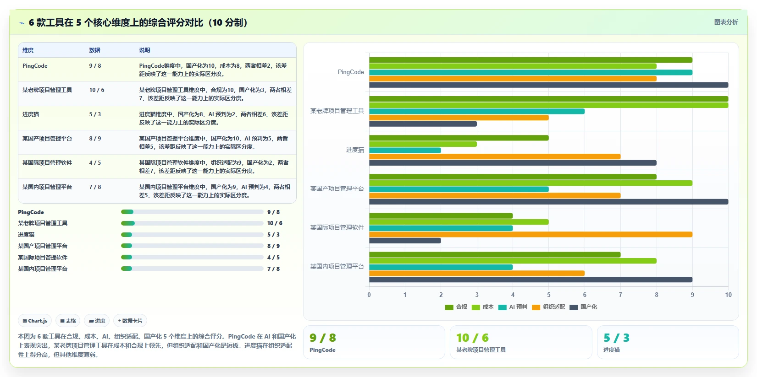Click the 说明 column header
Screen dimensions: 757x377
click(144, 50)
